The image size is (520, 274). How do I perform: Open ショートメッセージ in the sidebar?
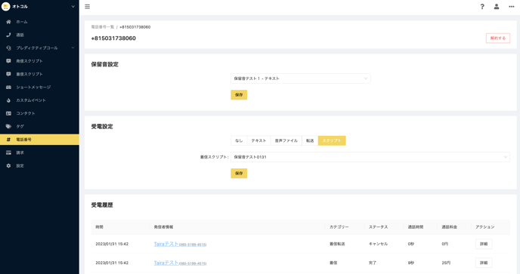(39, 87)
